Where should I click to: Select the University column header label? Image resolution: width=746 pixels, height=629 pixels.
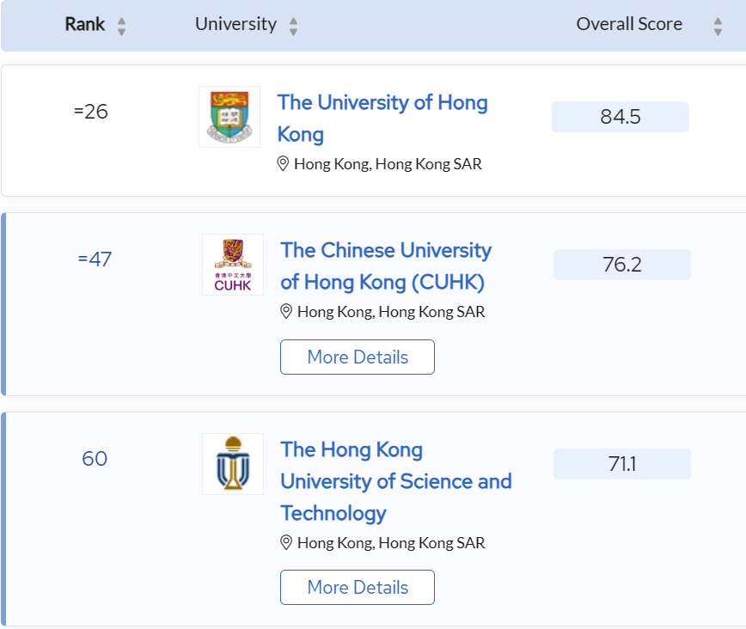pos(236,24)
